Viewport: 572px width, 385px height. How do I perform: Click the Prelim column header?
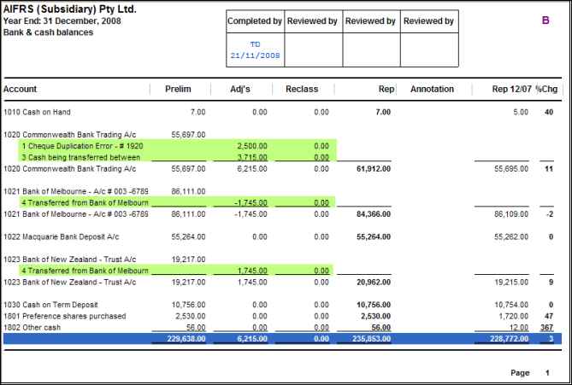pos(178,90)
